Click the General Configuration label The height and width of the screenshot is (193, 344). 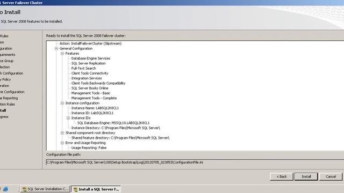point(76,49)
